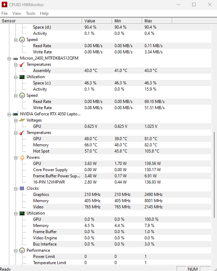Click the HWMonitor lightning-bolt app icon
This screenshot has height=271, width=217.
click(5, 5)
